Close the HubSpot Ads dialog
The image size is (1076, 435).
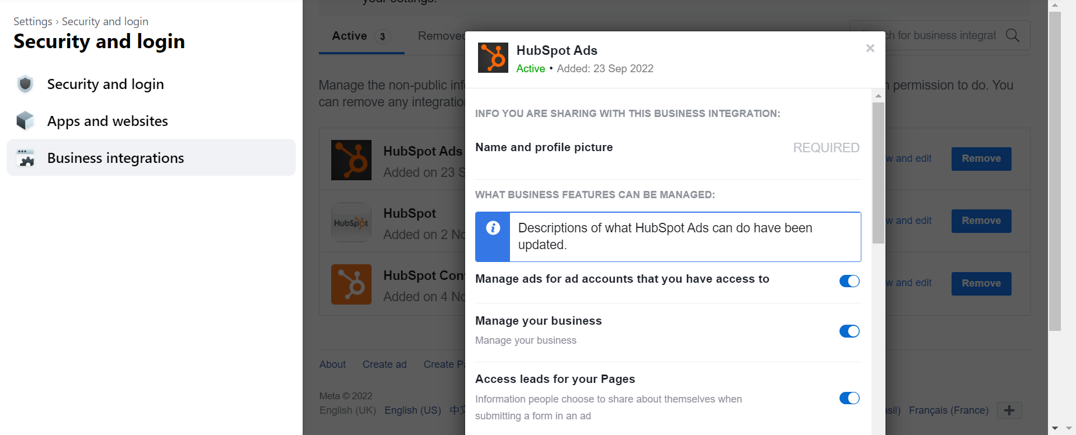point(870,48)
